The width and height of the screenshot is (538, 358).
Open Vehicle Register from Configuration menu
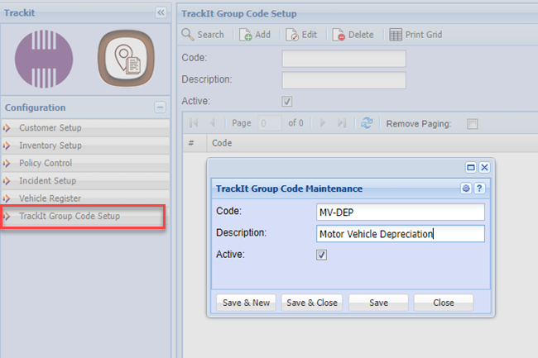pos(50,198)
